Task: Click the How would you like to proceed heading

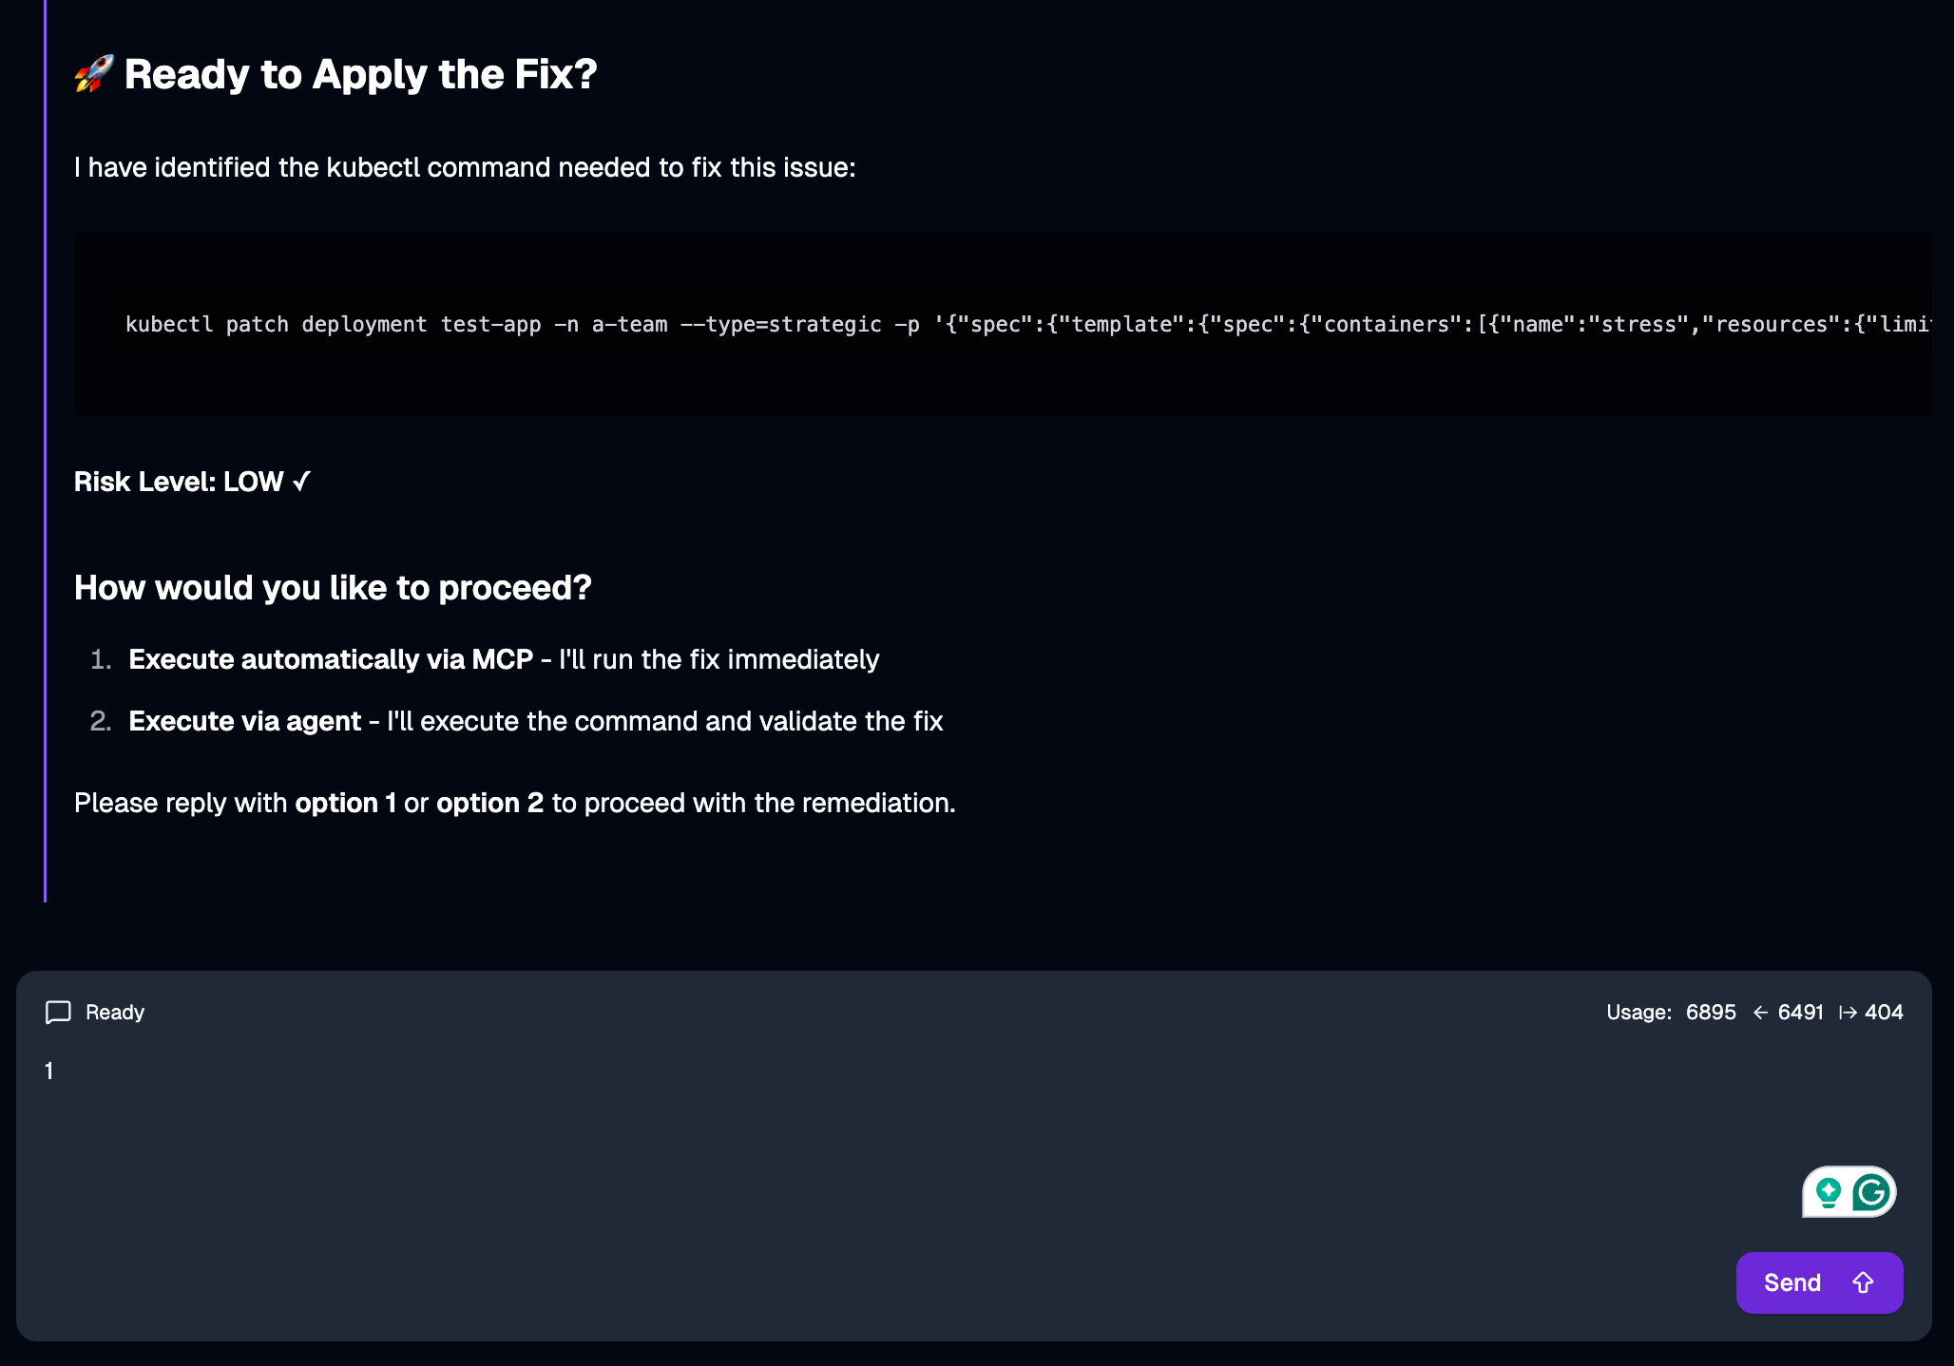Action: coord(333,588)
